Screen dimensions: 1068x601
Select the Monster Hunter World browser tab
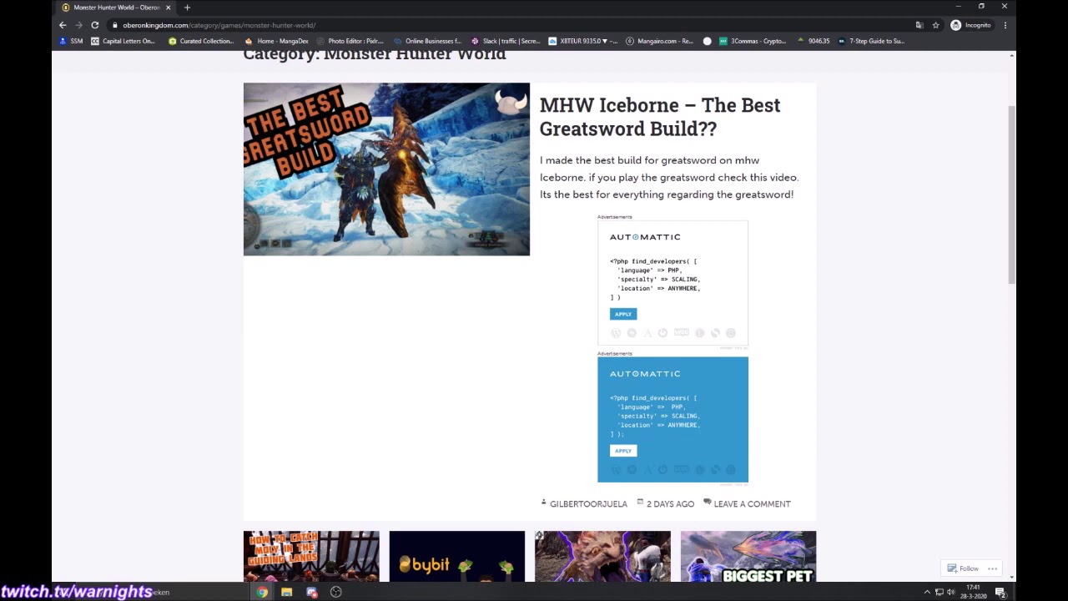117,8
